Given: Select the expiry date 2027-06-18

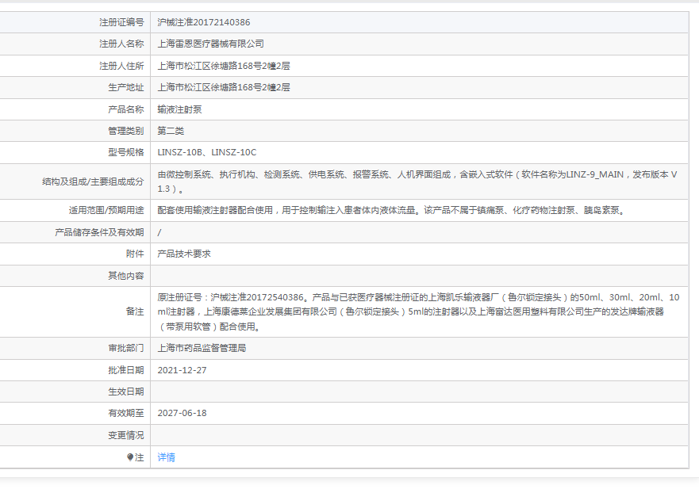Looking at the screenshot, I should pos(182,413).
